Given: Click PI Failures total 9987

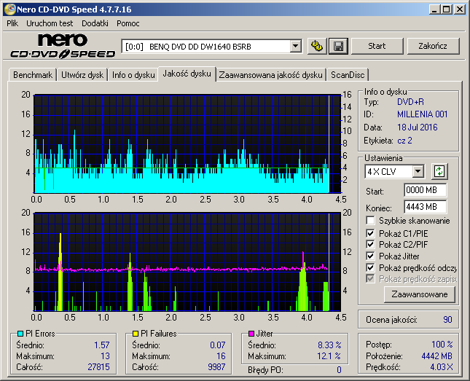Looking at the screenshot, I should pyautogui.click(x=216, y=367).
